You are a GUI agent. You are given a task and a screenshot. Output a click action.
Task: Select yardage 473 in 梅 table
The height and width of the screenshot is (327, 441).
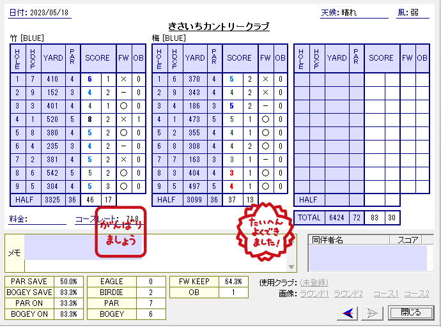194,119
